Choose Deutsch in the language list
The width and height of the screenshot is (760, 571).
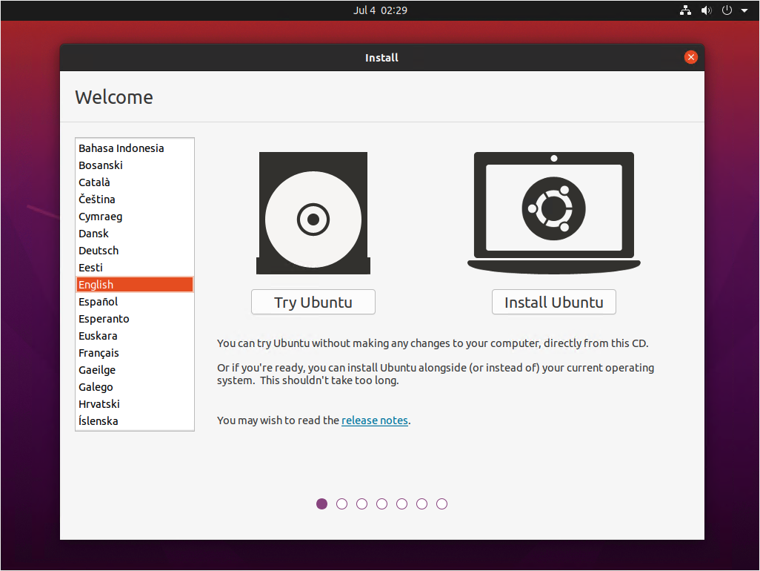(99, 251)
